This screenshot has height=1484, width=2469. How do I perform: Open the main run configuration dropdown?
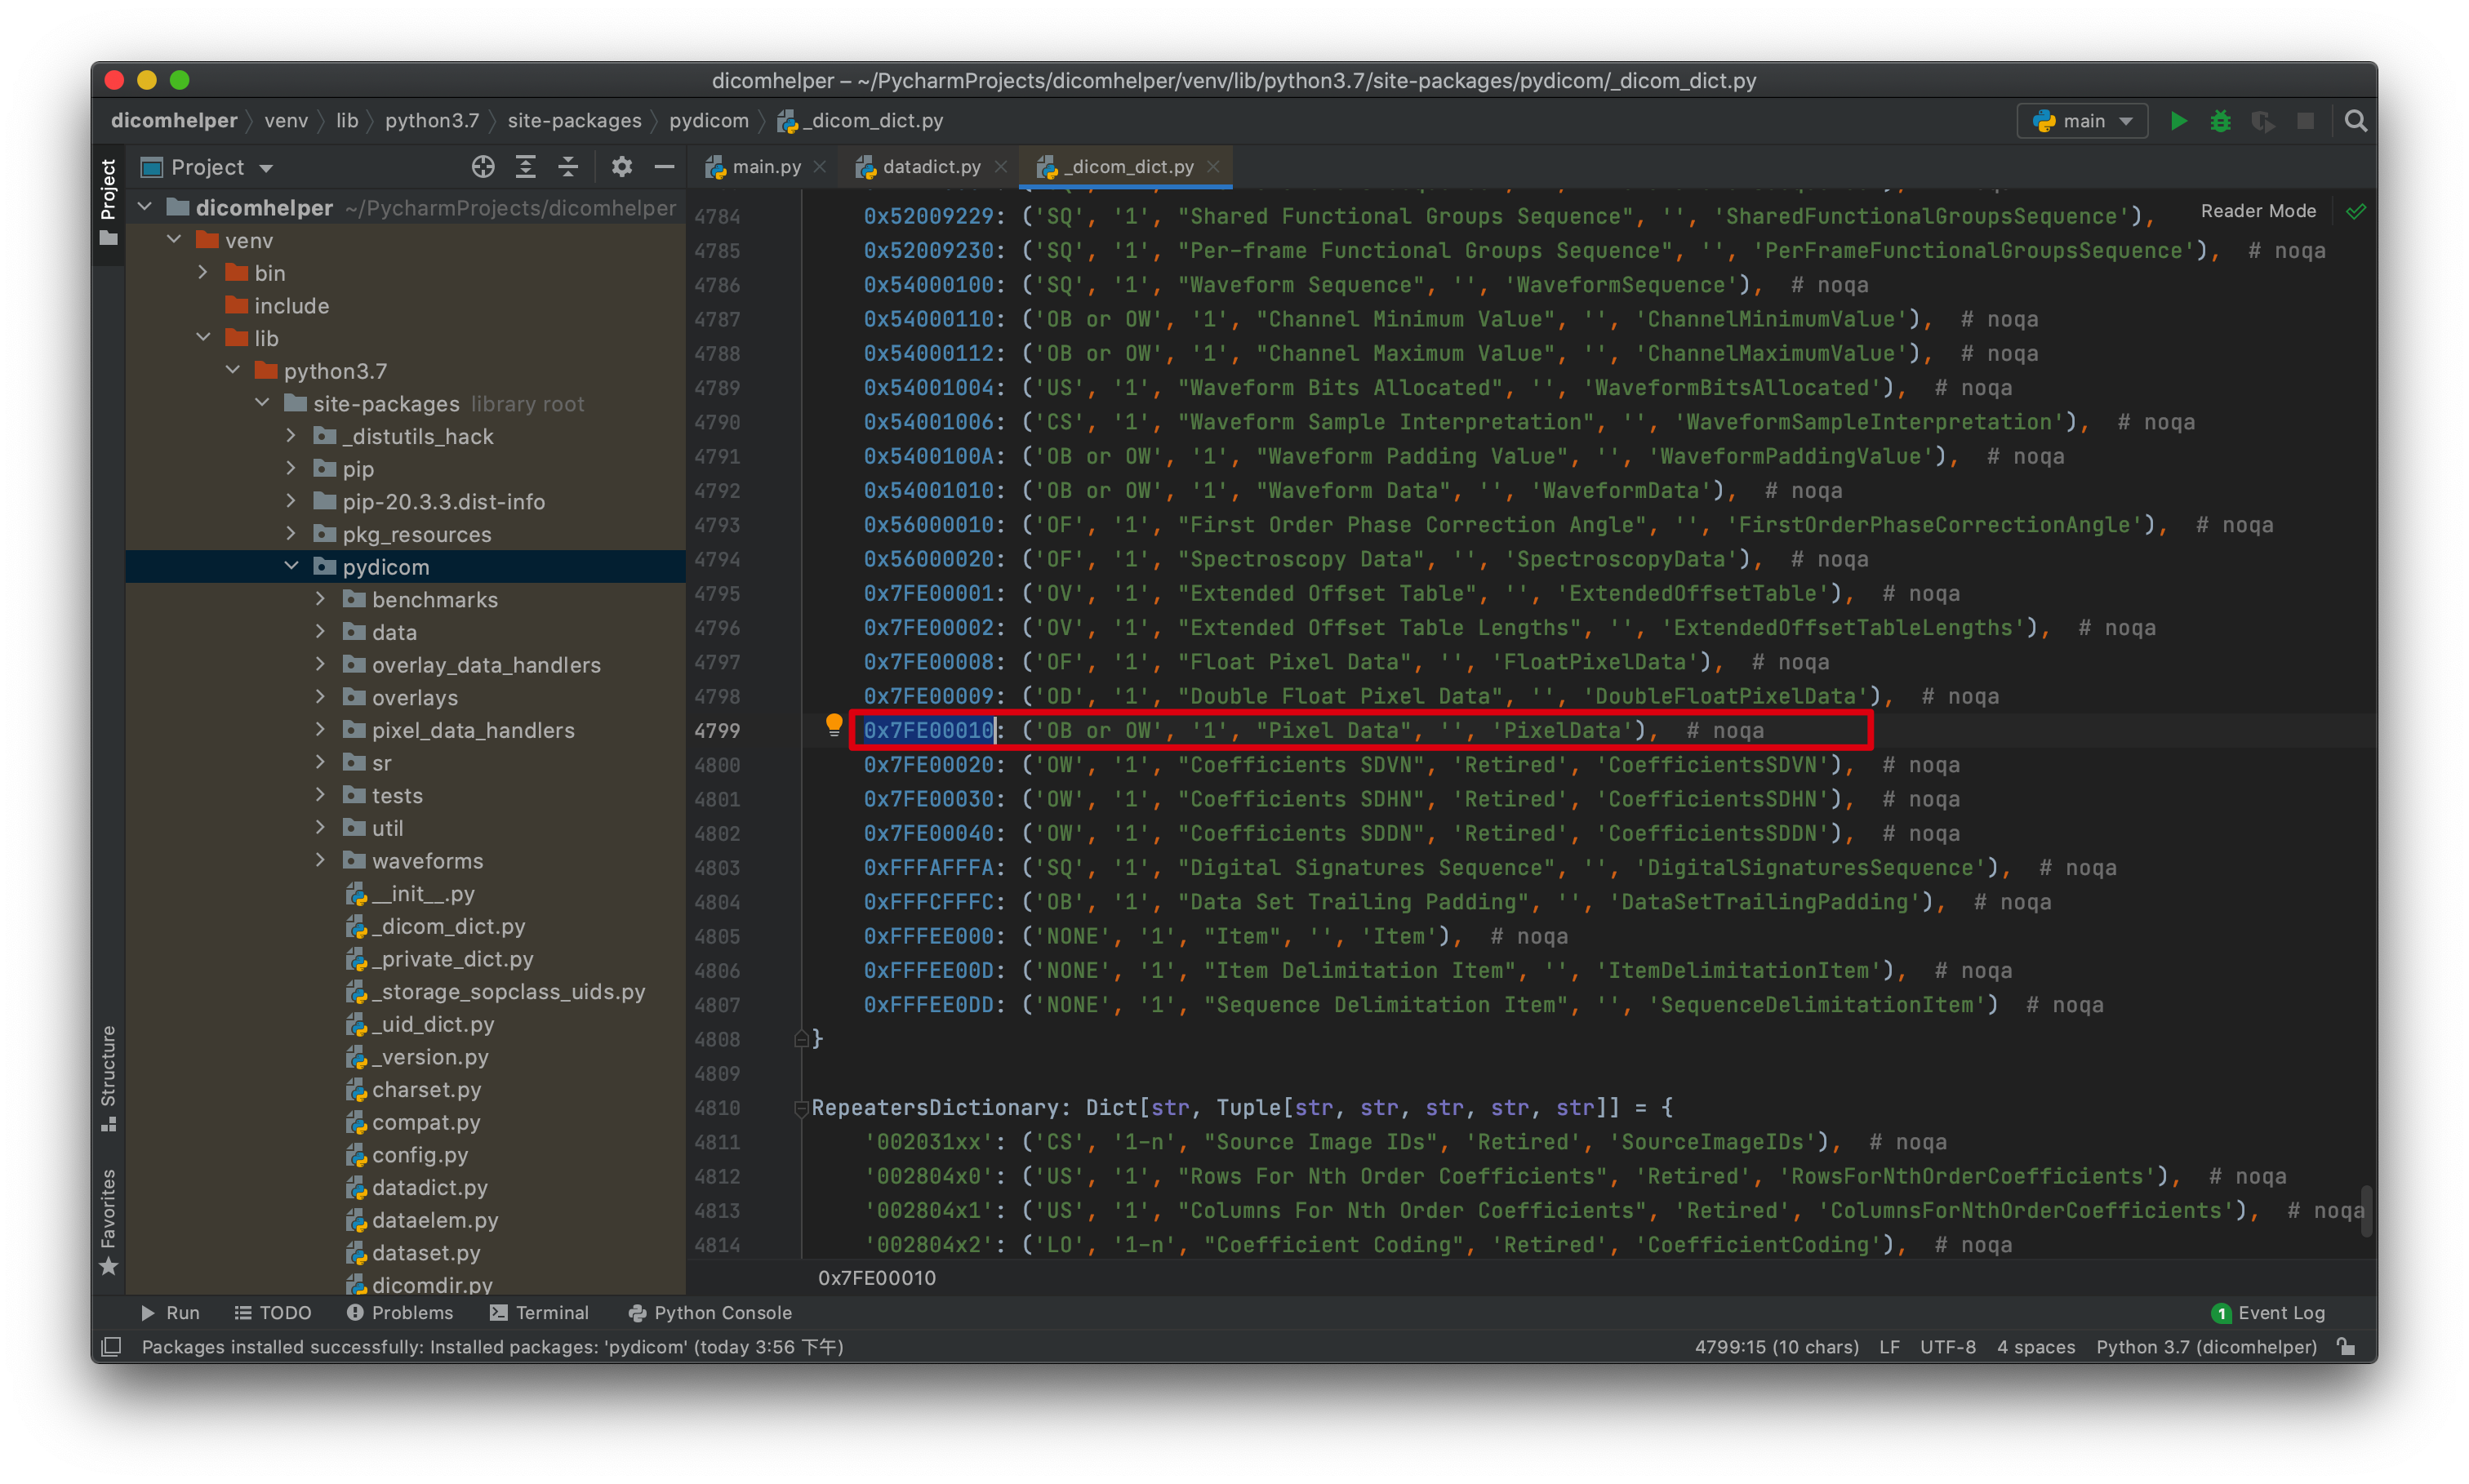point(2082,121)
